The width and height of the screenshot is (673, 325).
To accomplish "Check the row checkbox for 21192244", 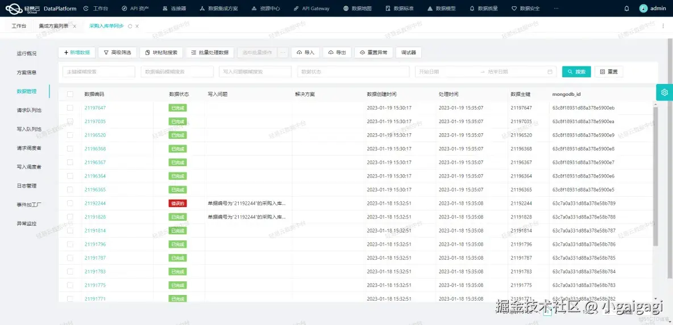I will coord(70,204).
